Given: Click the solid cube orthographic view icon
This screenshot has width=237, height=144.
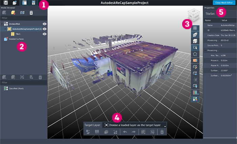Looking at the screenshot, I should (195, 41).
